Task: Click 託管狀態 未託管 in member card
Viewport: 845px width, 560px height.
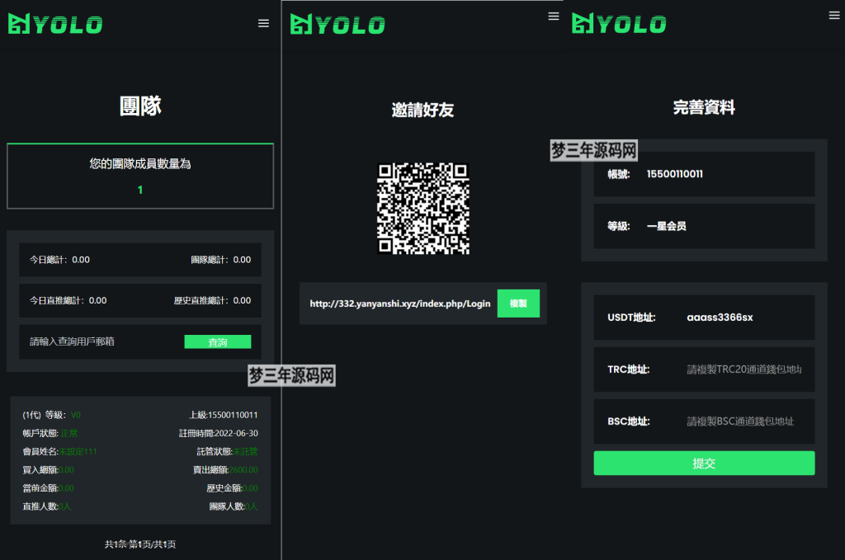Action: coord(228,452)
